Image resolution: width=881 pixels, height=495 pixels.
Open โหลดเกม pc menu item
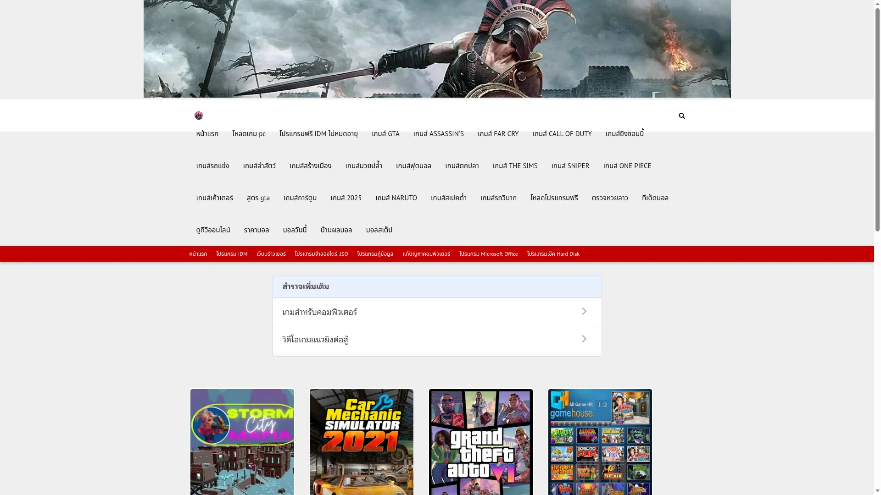(249, 134)
